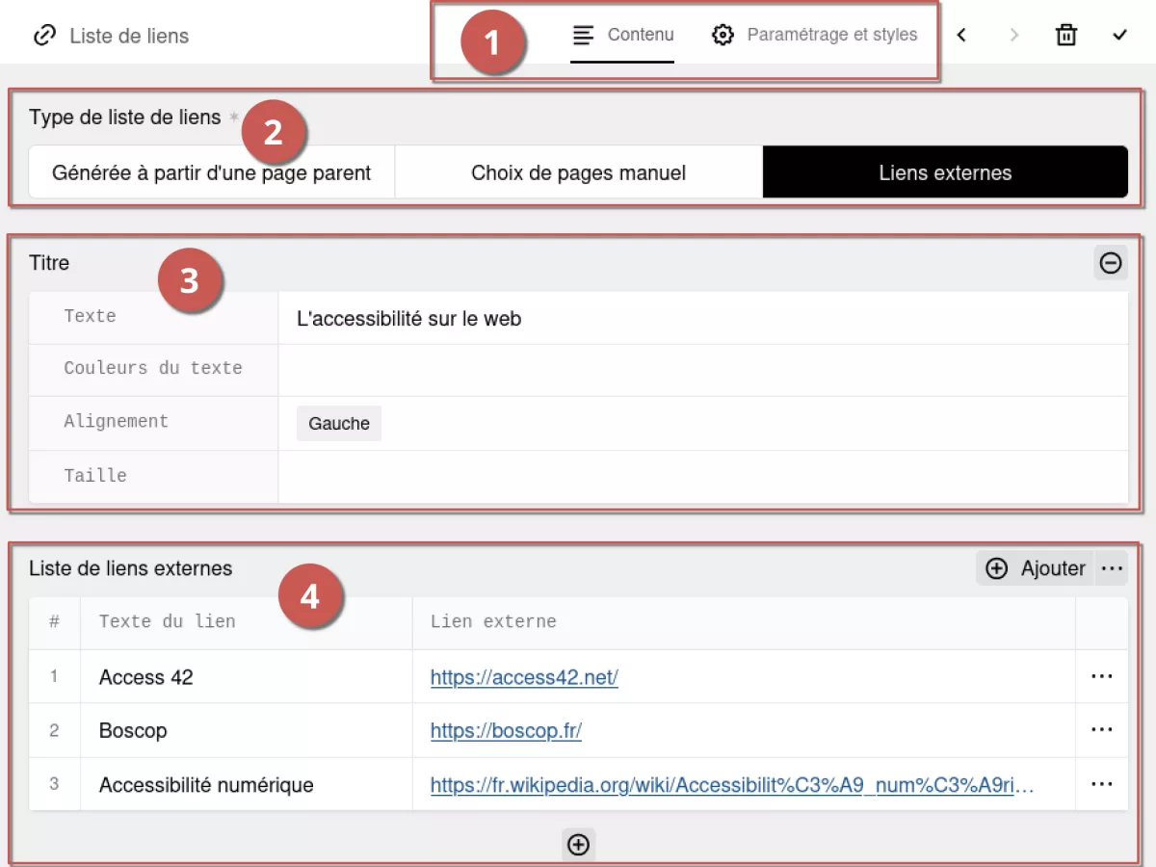Select Liens externes option
The width and height of the screenshot is (1156, 867).
click(945, 172)
